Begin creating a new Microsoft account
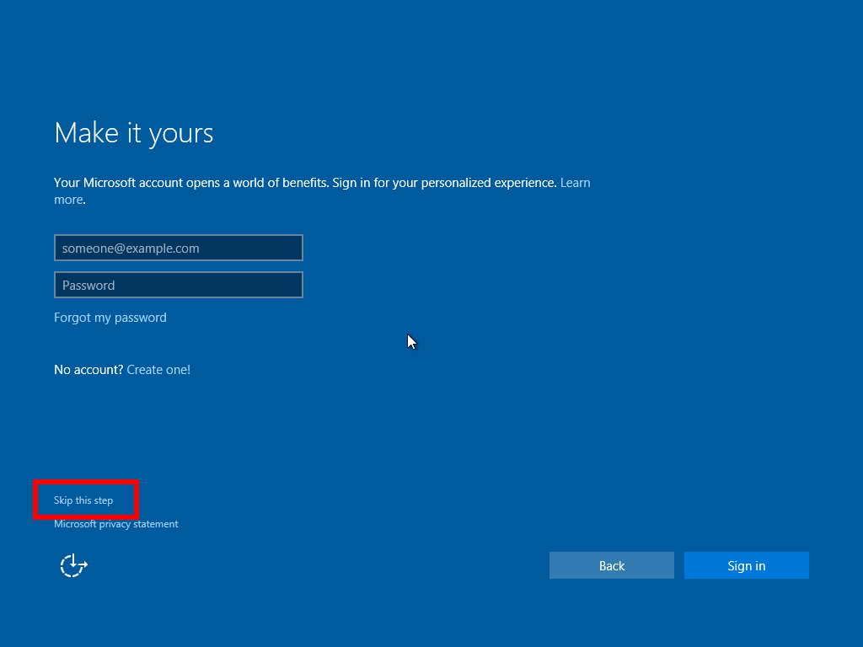This screenshot has width=863, height=647. click(x=158, y=369)
